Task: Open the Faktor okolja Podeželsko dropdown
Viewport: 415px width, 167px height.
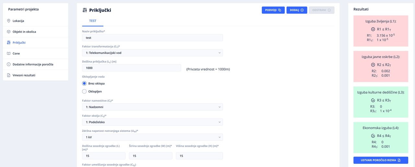Action: [x=152, y=122]
